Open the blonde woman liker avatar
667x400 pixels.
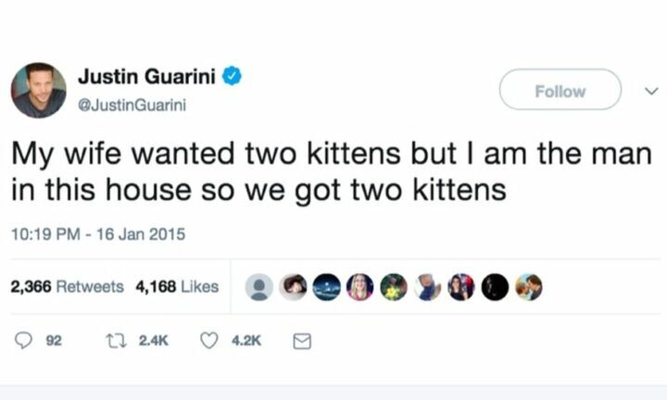point(359,287)
